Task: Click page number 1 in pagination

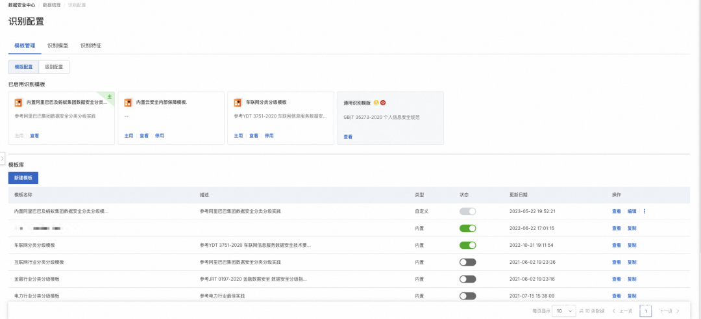Action: tap(646, 311)
